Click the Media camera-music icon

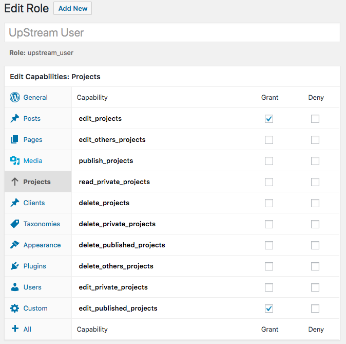point(15,160)
